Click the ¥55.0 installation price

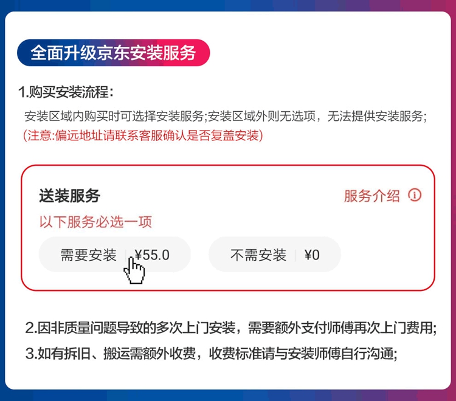[x=152, y=255]
